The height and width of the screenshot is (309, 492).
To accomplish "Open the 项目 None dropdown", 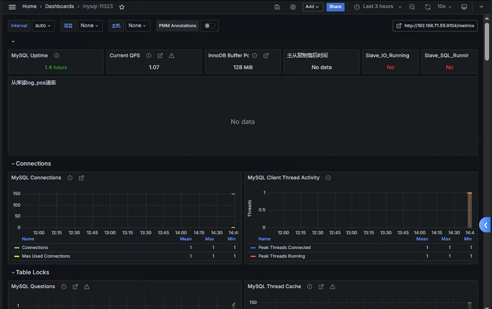I will 90,26.
